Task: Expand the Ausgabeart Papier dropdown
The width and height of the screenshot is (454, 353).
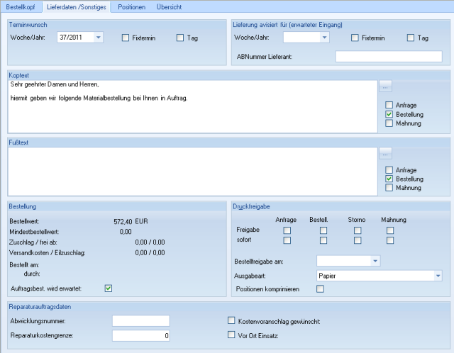Action: (x=438, y=275)
